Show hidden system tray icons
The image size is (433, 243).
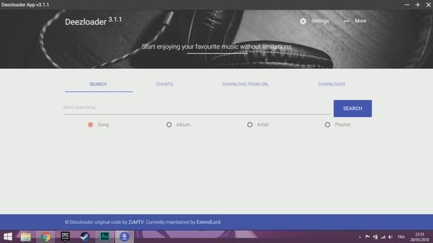point(360,237)
